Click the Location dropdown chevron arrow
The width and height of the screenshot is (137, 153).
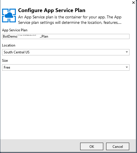click(x=127, y=52)
